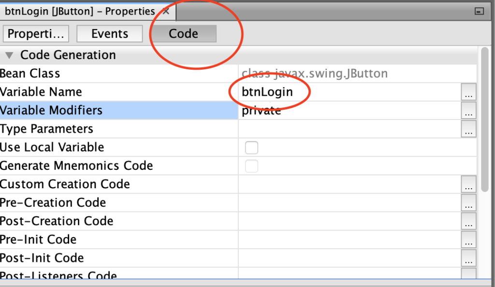
Task: Open the Custom Creation Code editor icon
Action: point(468,184)
